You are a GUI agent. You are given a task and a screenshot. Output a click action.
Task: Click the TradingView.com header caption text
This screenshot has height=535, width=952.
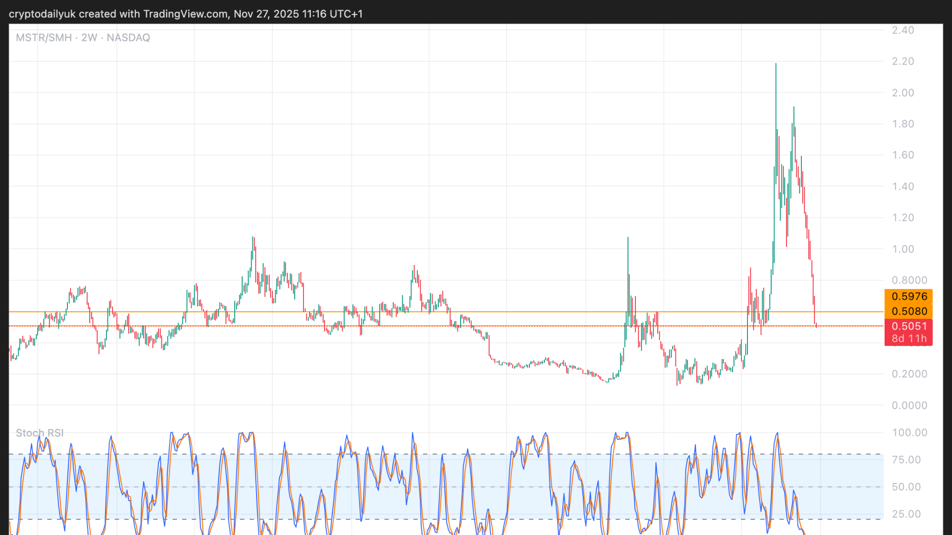185,14
